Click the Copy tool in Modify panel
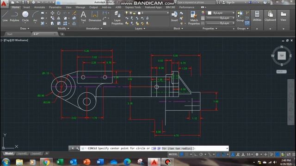Viewport: 296px width, 166px height. point(52,18)
